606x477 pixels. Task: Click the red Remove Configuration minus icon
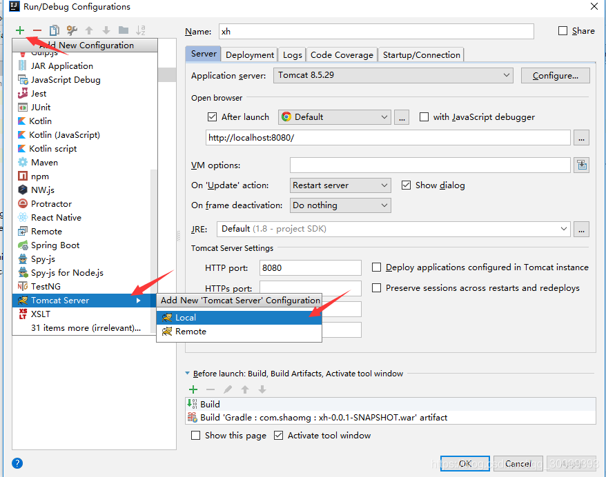pyautogui.click(x=37, y=30)
